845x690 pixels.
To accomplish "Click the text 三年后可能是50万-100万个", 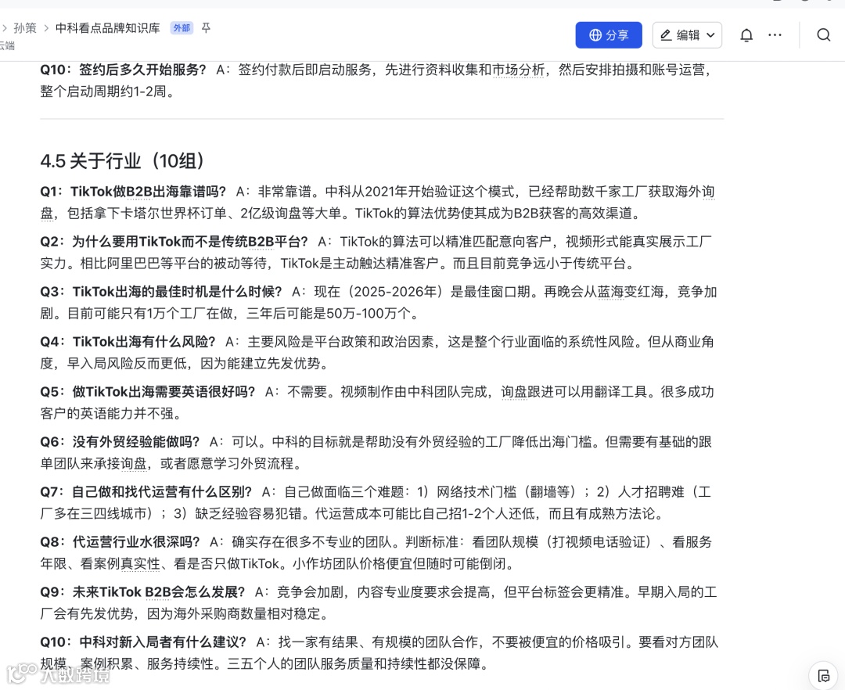I will tap(328, 314).
